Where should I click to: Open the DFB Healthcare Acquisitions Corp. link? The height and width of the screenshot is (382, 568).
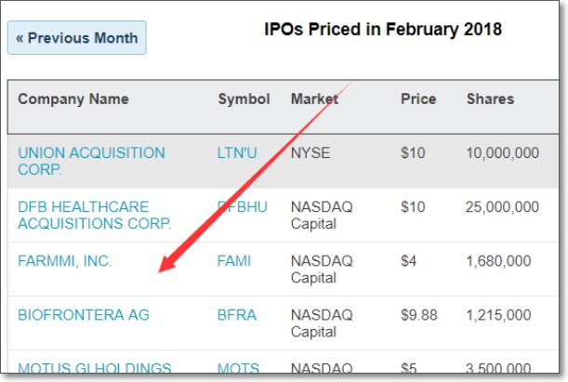pyautogui.click(x=94, y=215)
